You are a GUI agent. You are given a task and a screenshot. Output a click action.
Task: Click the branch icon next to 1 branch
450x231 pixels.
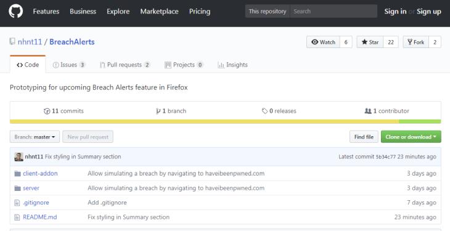(x=158, y=111)
